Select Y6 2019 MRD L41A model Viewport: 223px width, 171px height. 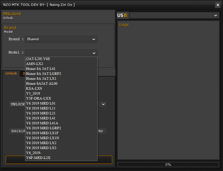pyautogui.click(x=42, y=123)
